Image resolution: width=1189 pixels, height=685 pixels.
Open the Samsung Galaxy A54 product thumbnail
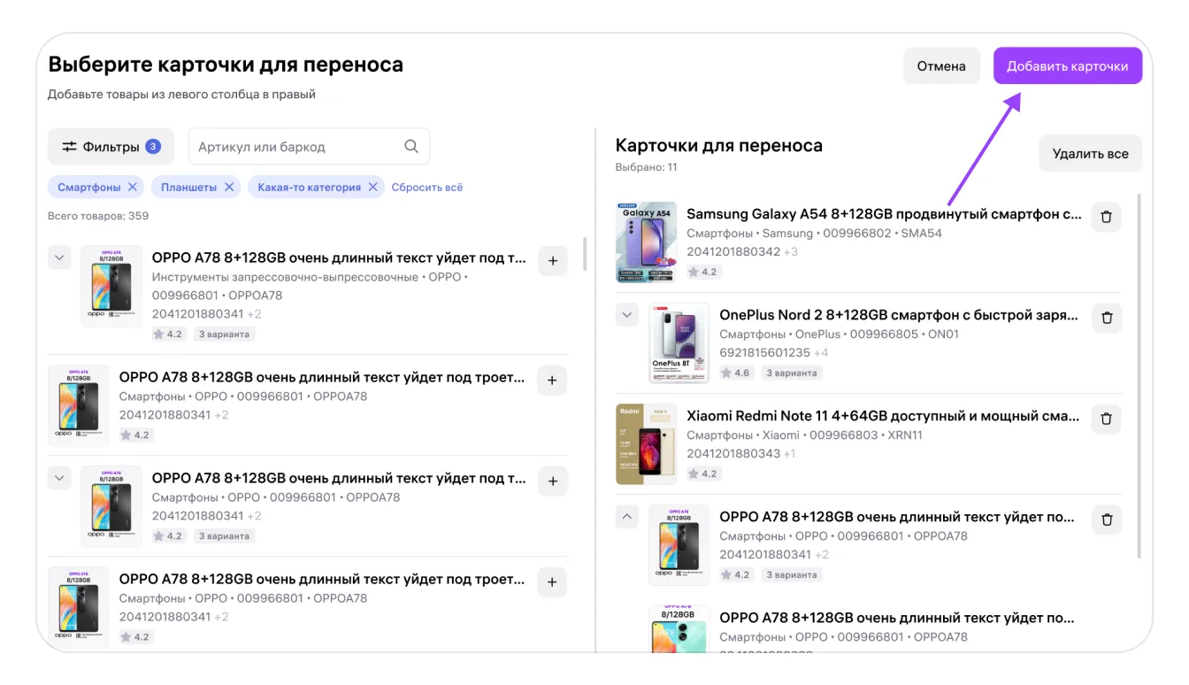click(646, 242)
